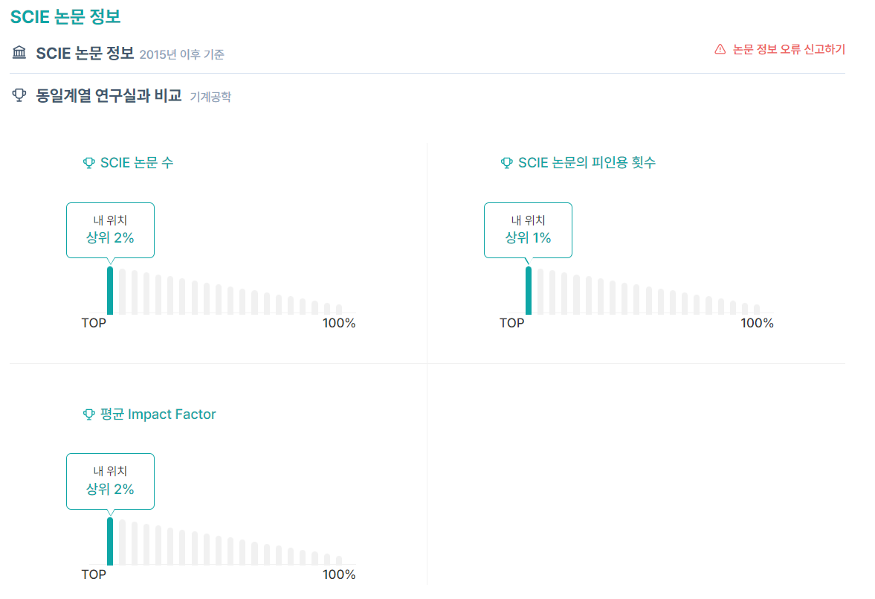Click the 평균 Impact Factor section title

158,414
